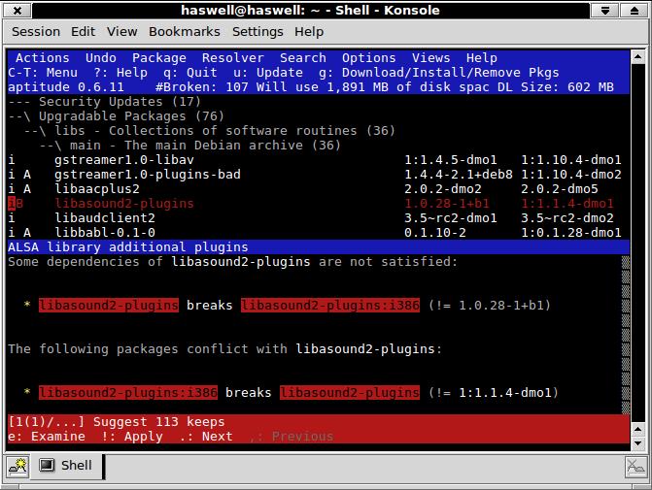Click 'g: Download/Install/Remove Pkgs' hint
This screenshot has height=490, width=652.
(x=438, y=73)
